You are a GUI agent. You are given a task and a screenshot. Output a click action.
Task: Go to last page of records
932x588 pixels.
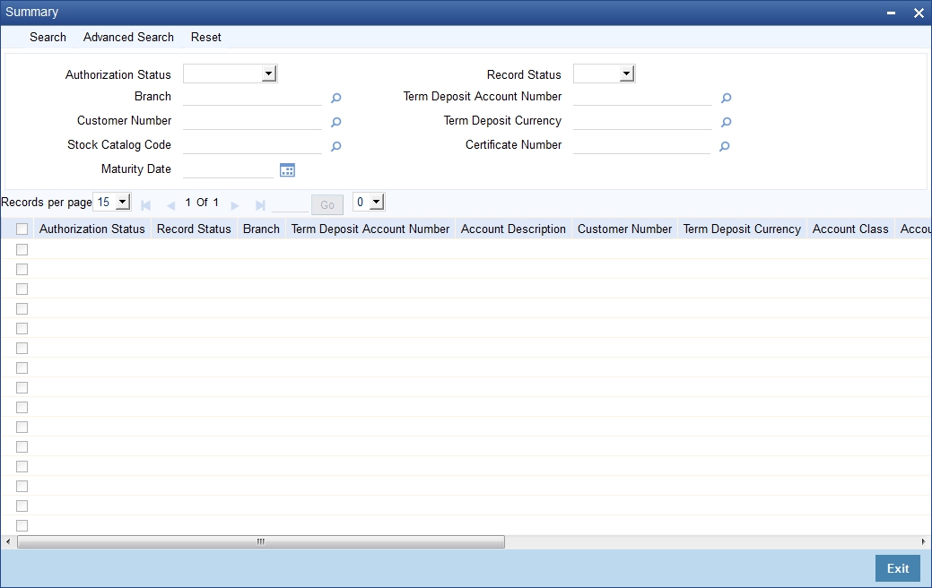(260, 205)
